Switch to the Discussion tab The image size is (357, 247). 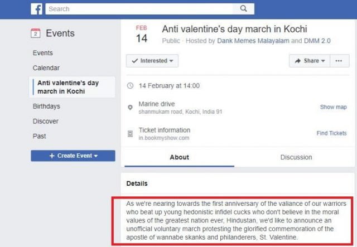[296, 157]
